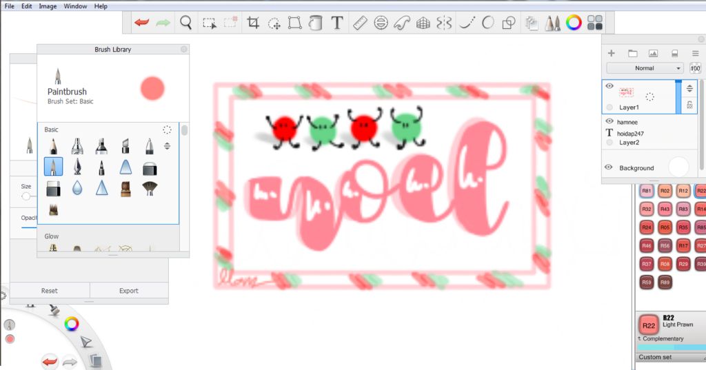Click the Export button in brush properties
Image resolution: width=706 pixels, height=370 pixels.
pos(129,291)
